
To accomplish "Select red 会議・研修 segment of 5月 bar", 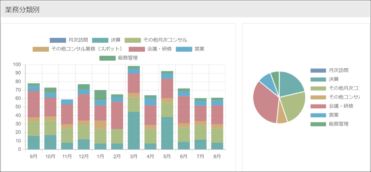I will pos(167,88).
